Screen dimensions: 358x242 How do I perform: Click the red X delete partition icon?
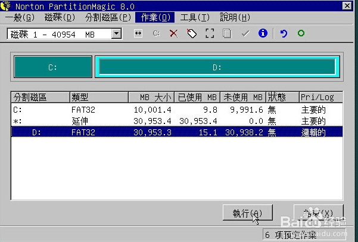coord(174,33)
